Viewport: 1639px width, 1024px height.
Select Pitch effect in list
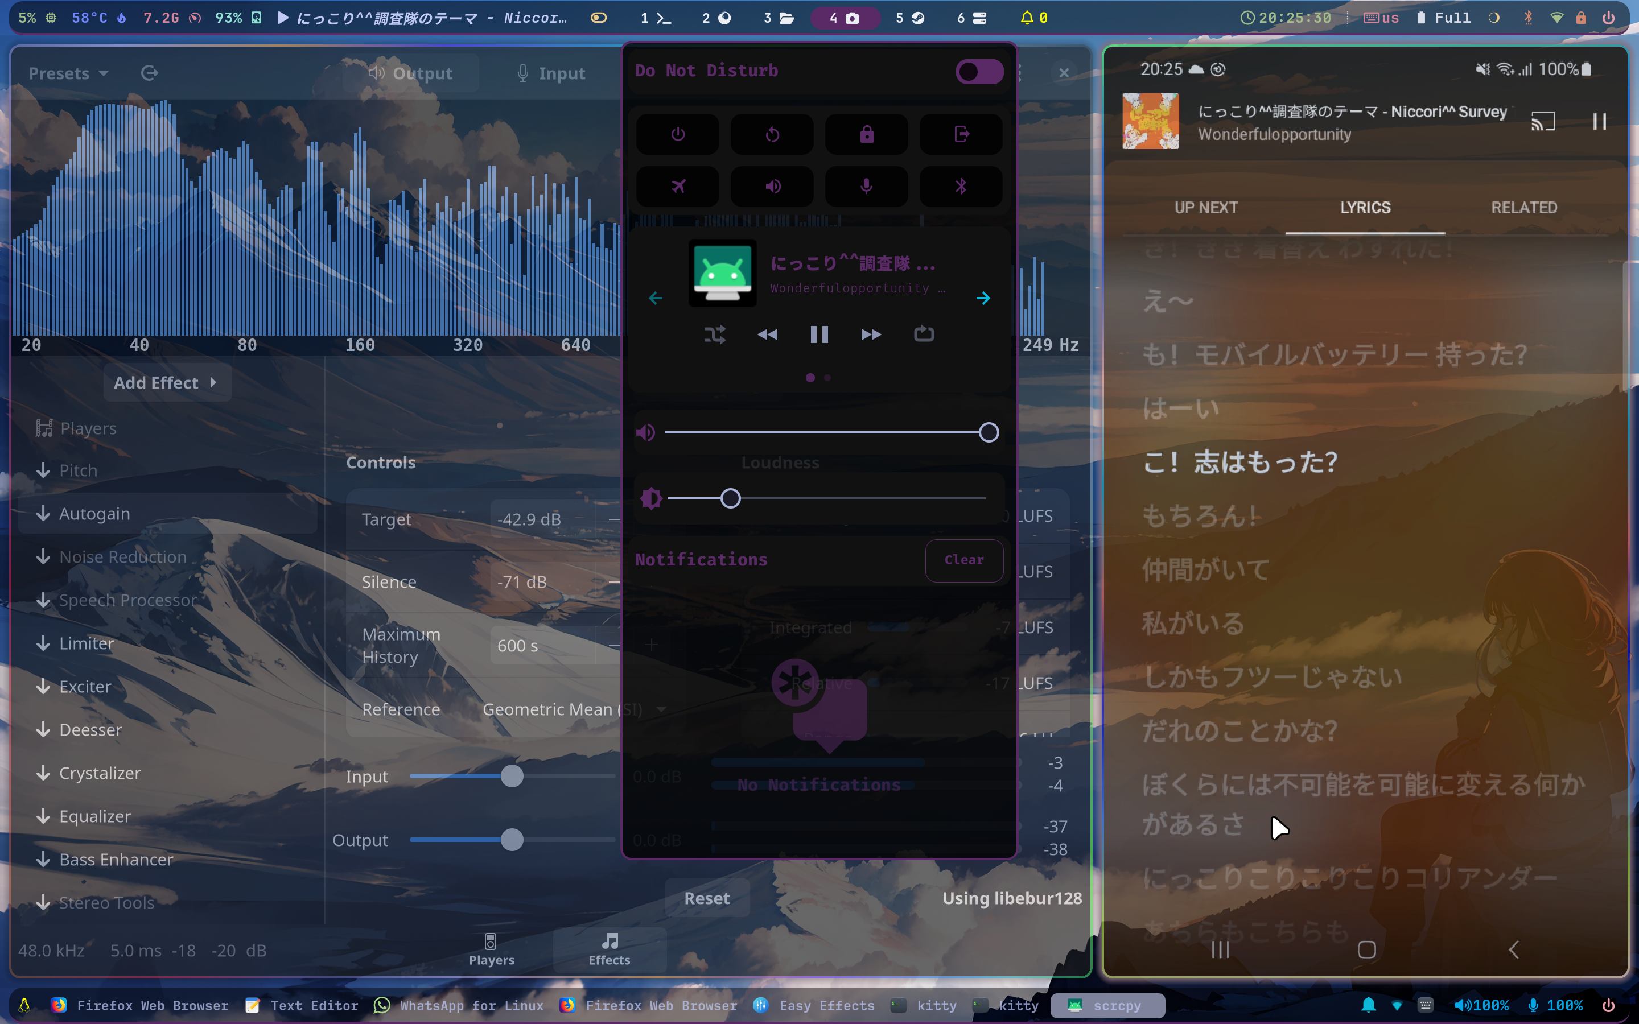pos(167,470)
